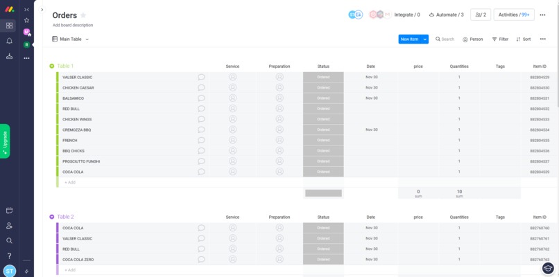Open Activities log
This screenshot has height=277, width=559.
pos(514,15)
